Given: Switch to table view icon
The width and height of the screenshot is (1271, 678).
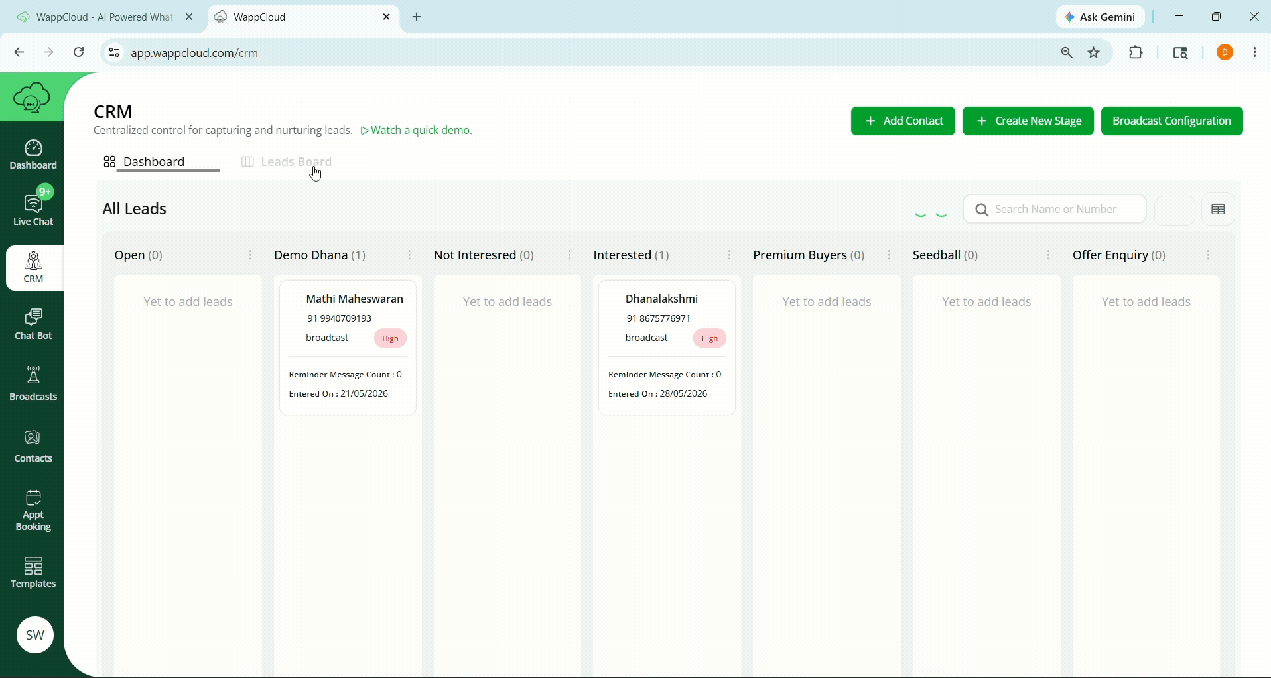Looking at the screenshot, I should coord(1219,210).
